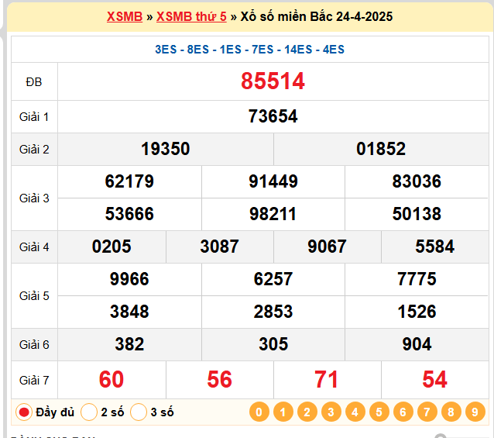The height and width of the screenshot is (438, 494).
Task: Click the Giải 7 row label
Action: pos(34,381)
